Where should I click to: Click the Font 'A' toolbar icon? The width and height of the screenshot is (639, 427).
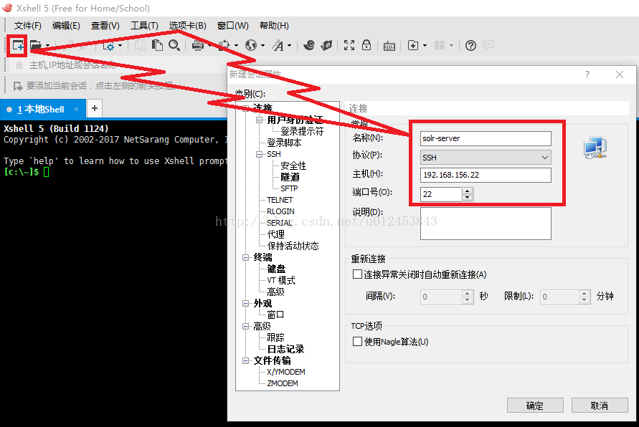[278, 45]
